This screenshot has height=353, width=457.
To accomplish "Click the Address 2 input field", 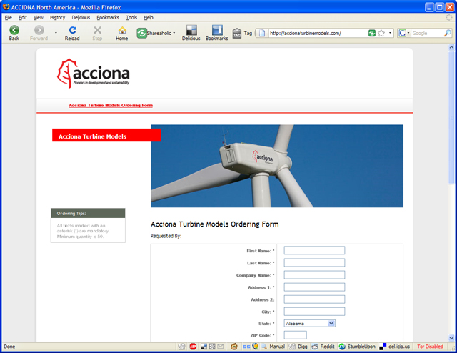I will click(314, 299).
